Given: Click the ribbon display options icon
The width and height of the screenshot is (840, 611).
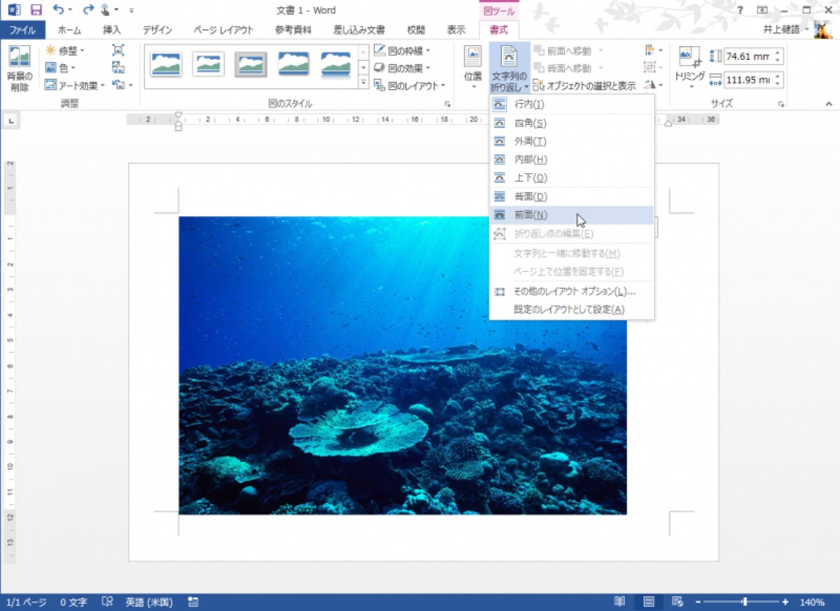Looking at the screenshot, I should pyautogui.click(x=762, y=10).
